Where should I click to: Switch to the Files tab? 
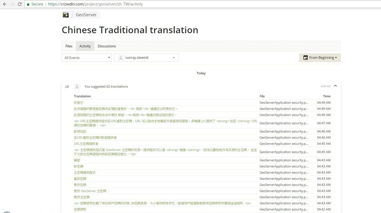[69, 46]
